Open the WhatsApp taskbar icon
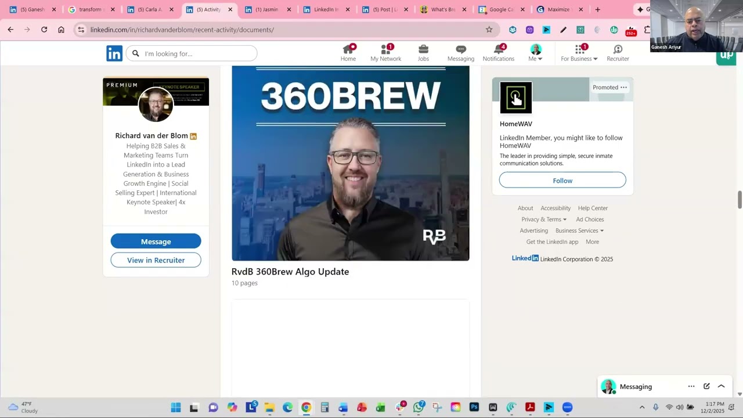 [x=419, y=407]
